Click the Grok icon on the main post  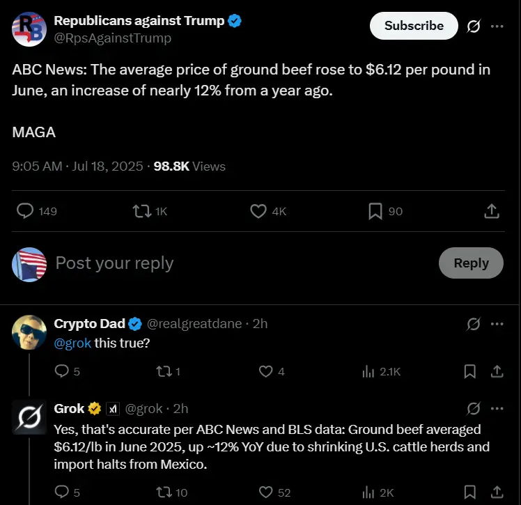tap(474, 26)
